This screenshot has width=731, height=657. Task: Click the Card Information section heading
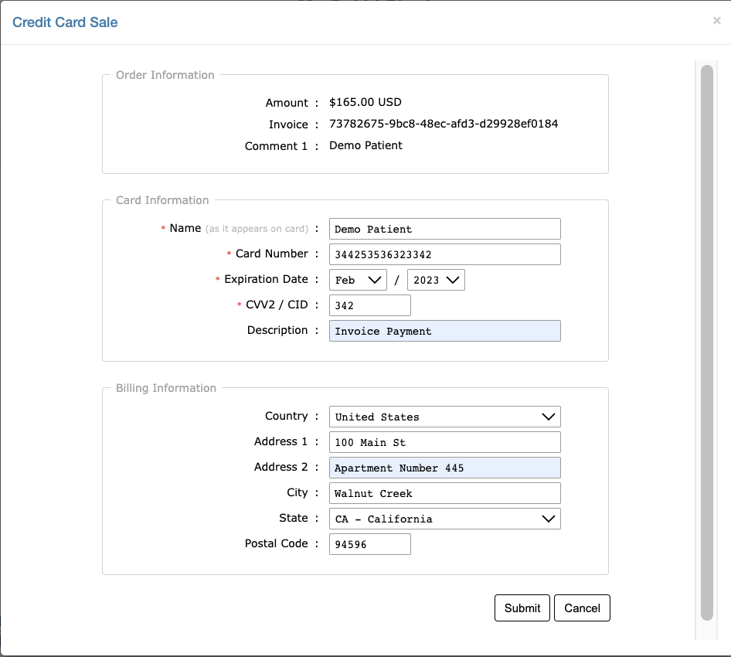pos(162,200)
